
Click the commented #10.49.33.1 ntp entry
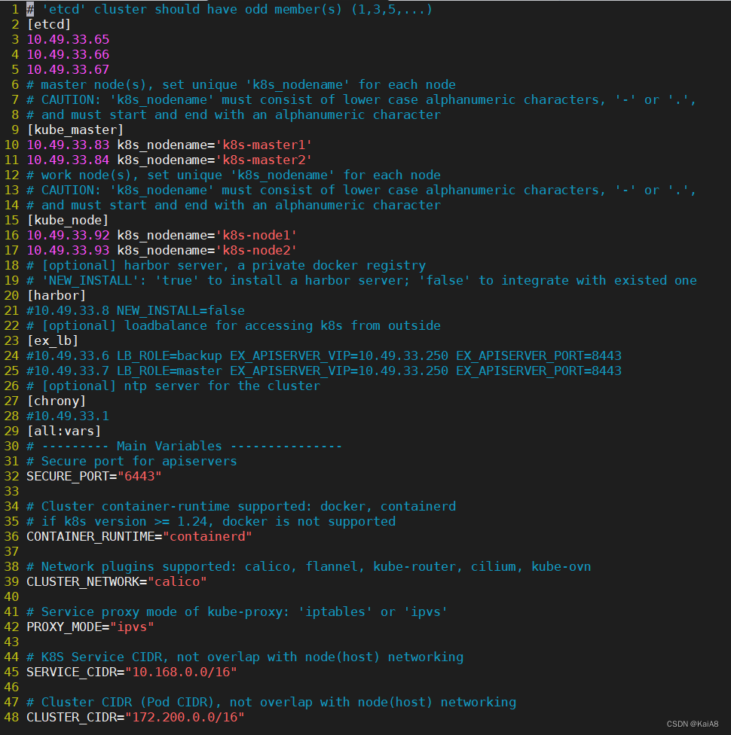tap(68, 416)
